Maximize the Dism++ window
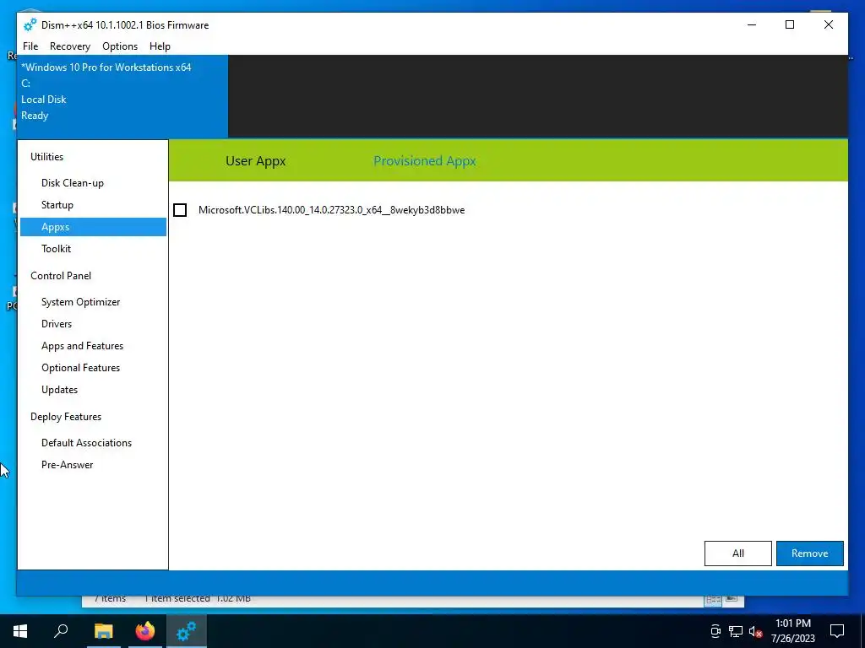Screen dimensions: 865x648 tap(790, 24)
